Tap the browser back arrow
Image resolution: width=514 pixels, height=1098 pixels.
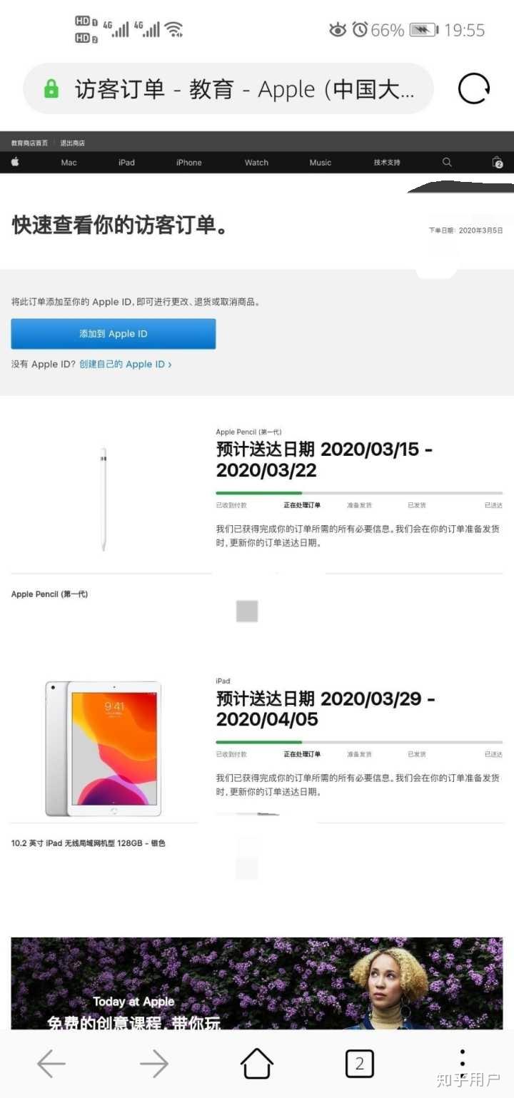(x=51, y=1064)
